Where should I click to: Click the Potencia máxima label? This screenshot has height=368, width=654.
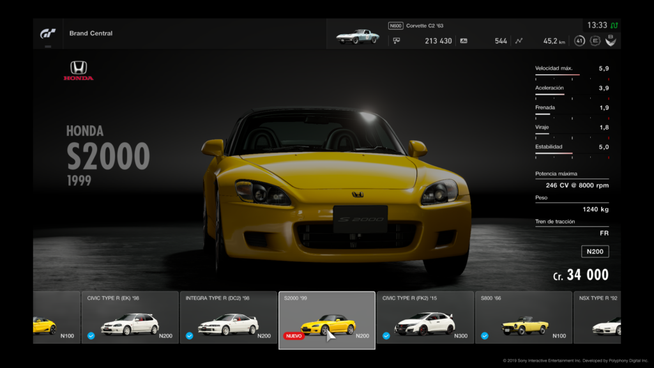556,174
